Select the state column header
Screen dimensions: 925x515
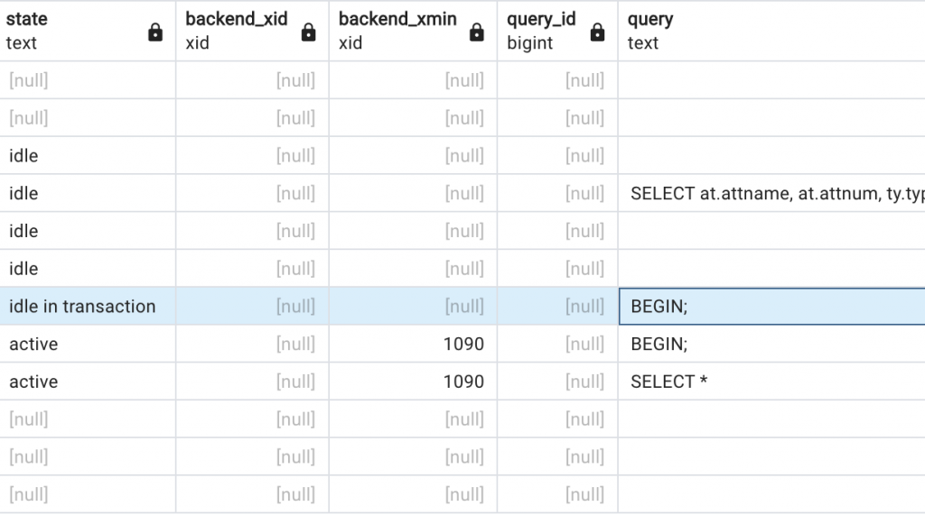[x=88, y=31]
